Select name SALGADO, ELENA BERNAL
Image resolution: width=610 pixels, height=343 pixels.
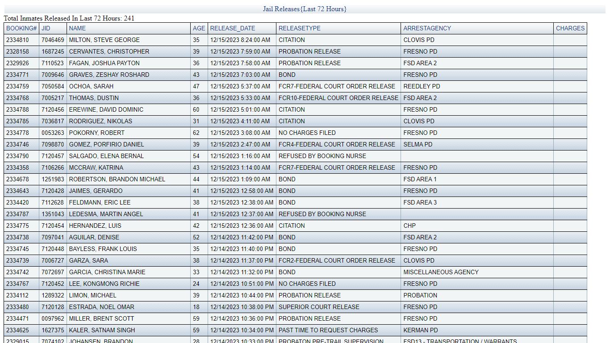(x=106, y=156)
